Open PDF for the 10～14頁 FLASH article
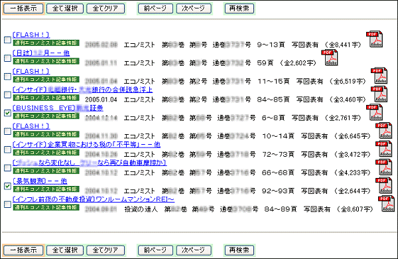 coord(384,131)
